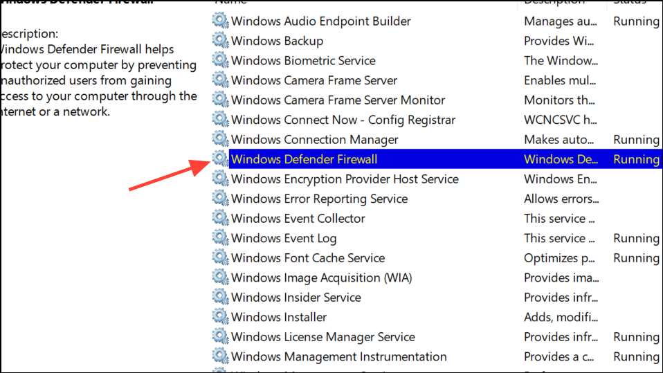Viewport: 663px width, 373px height.
Task: Click the gear icon beside Windows Insider Service
Action: (220, 298)
